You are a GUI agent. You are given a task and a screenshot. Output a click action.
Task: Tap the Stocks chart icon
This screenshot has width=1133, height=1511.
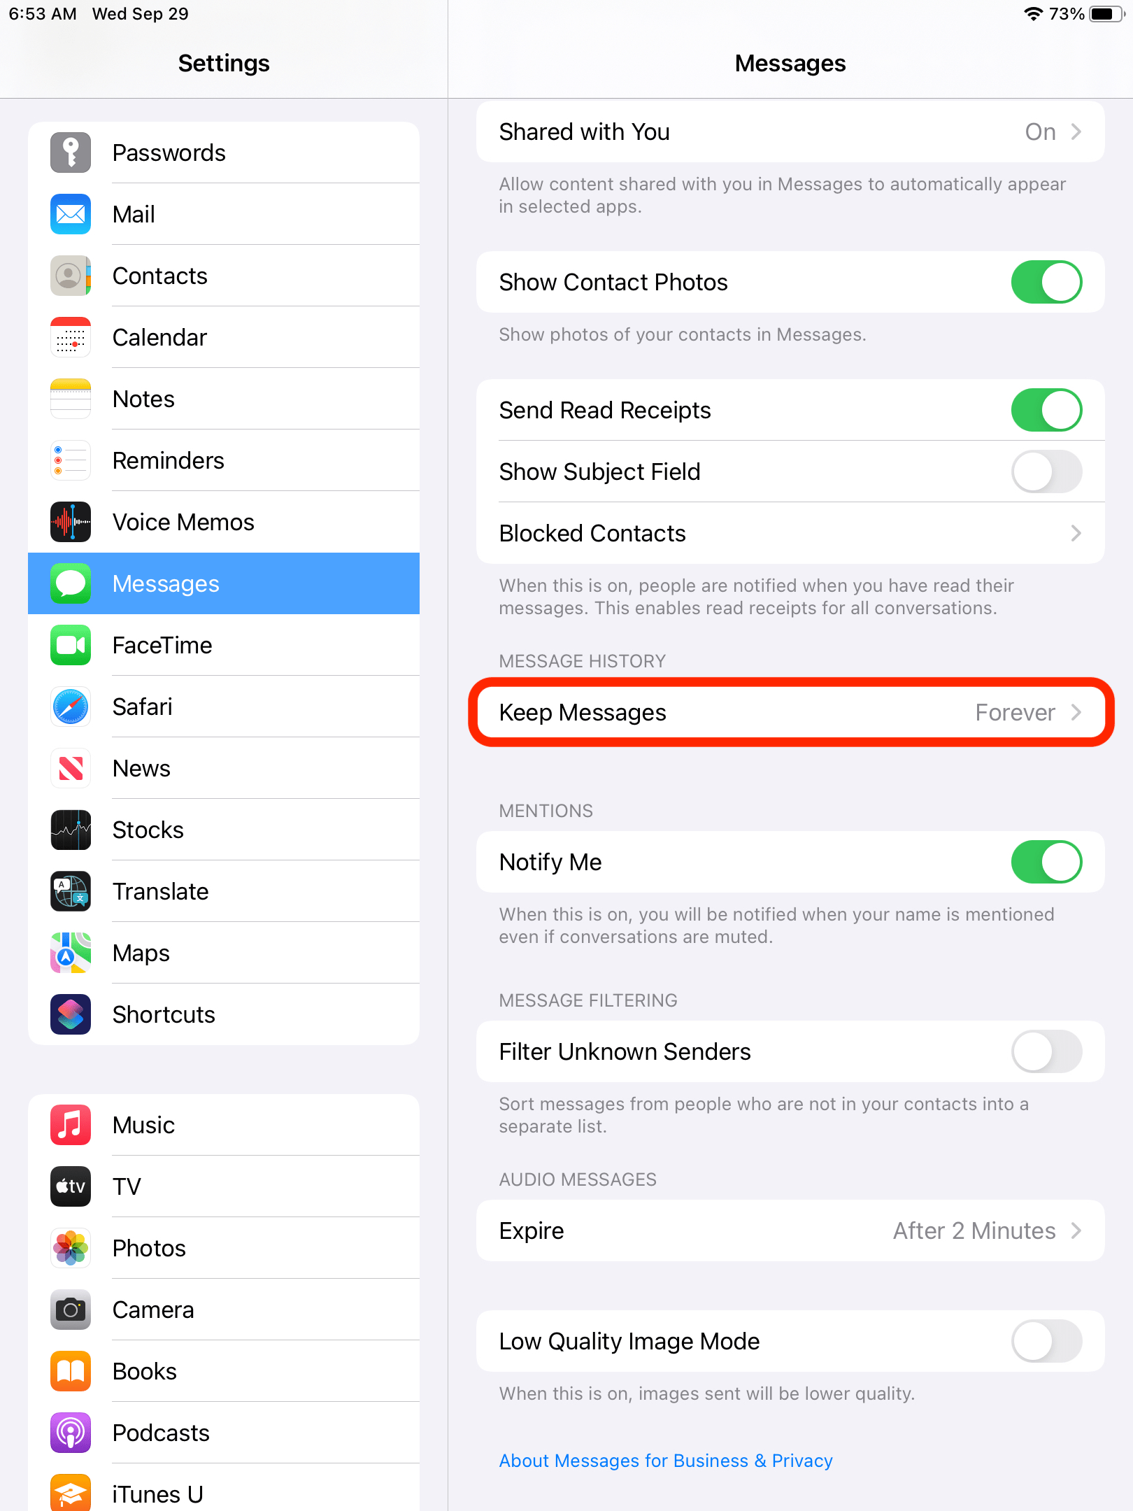coord(71,830)
